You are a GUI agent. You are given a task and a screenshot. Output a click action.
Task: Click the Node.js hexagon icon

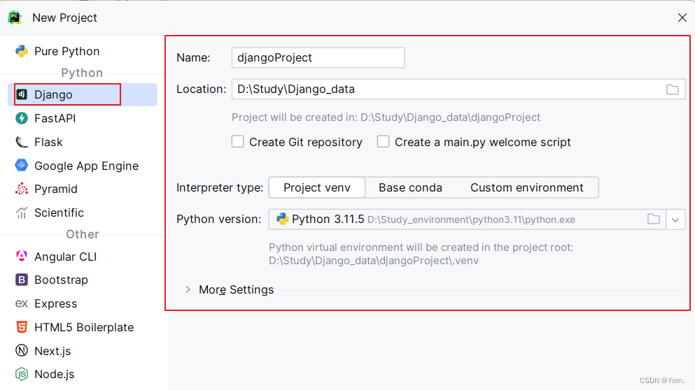point(21,374)
